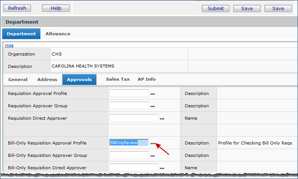Click the Hide link
Screen dimensions: 298x179
(9, 45)
